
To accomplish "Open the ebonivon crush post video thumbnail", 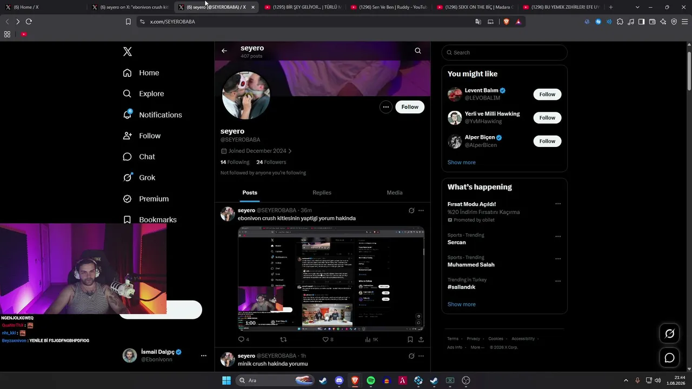I will click(331, 279).
